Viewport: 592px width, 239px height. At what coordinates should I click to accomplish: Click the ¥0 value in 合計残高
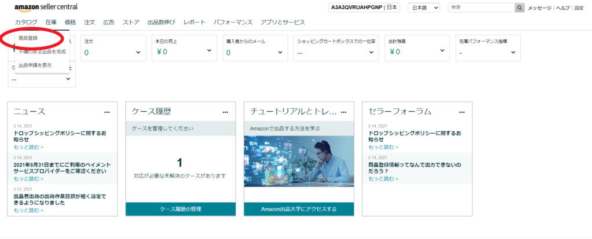click(394, 52)
